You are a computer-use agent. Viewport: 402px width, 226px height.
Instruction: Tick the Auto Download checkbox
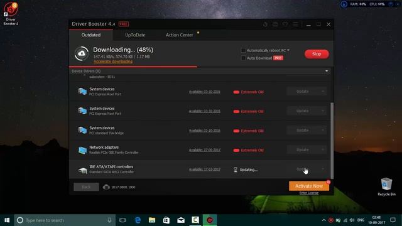pos(243,58)
